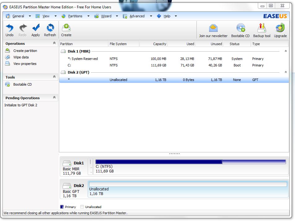Image resolution: width=295 pixels, height=221 pixels.
Task: Apply pending operations with checkmark icon
Action: 36,28
